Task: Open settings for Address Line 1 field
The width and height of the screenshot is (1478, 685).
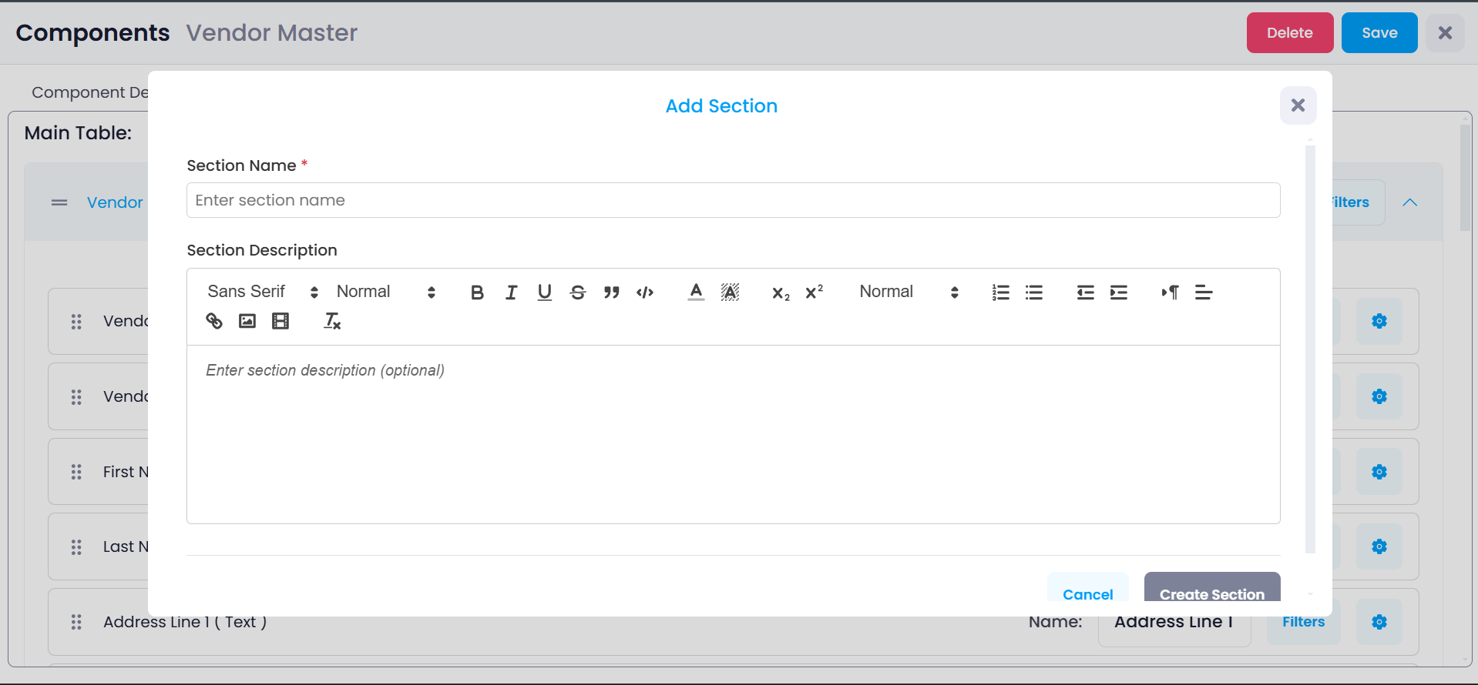Action: 1379,622
